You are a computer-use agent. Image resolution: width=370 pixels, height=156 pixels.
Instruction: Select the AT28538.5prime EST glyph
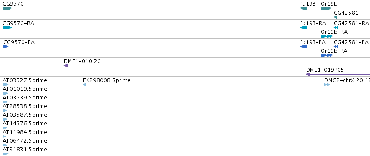click(5, 111)
